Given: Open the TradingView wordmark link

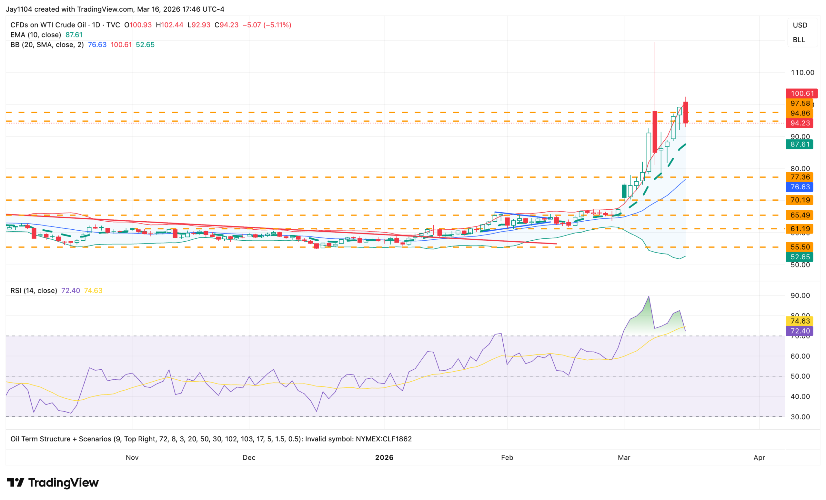Looking at the screenshot, I should tap(63, 483).
